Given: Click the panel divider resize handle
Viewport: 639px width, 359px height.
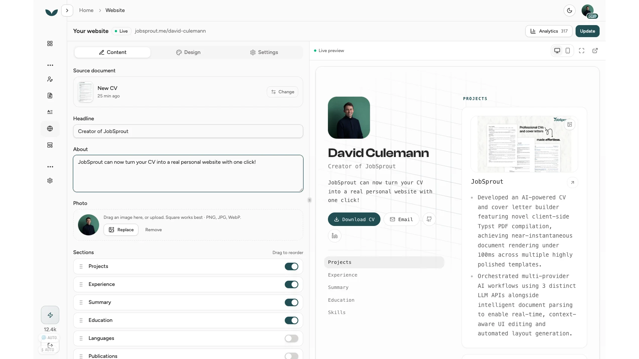Looking at the screenshot, I should point(309,200).
